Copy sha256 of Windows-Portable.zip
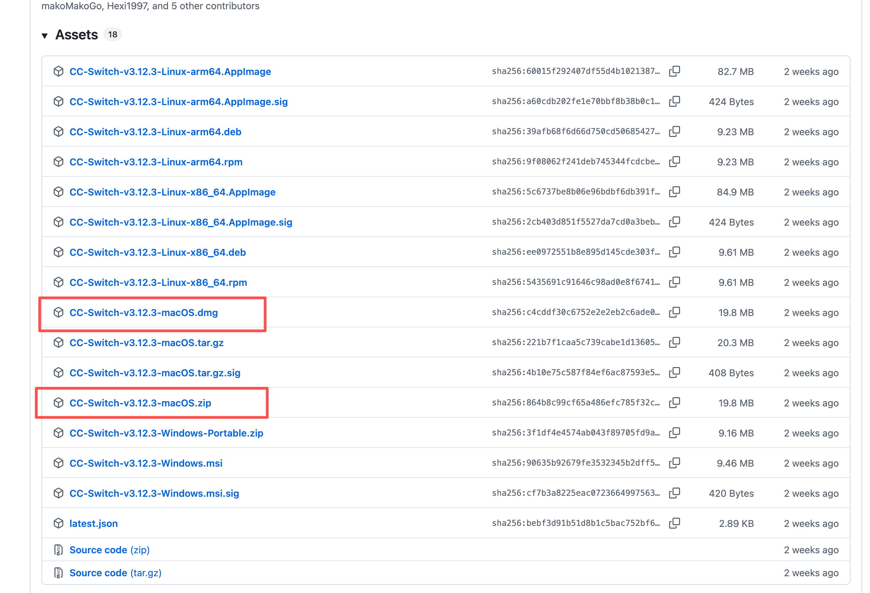870x593 pixels. pyautogui.click(x=674, y=433)
